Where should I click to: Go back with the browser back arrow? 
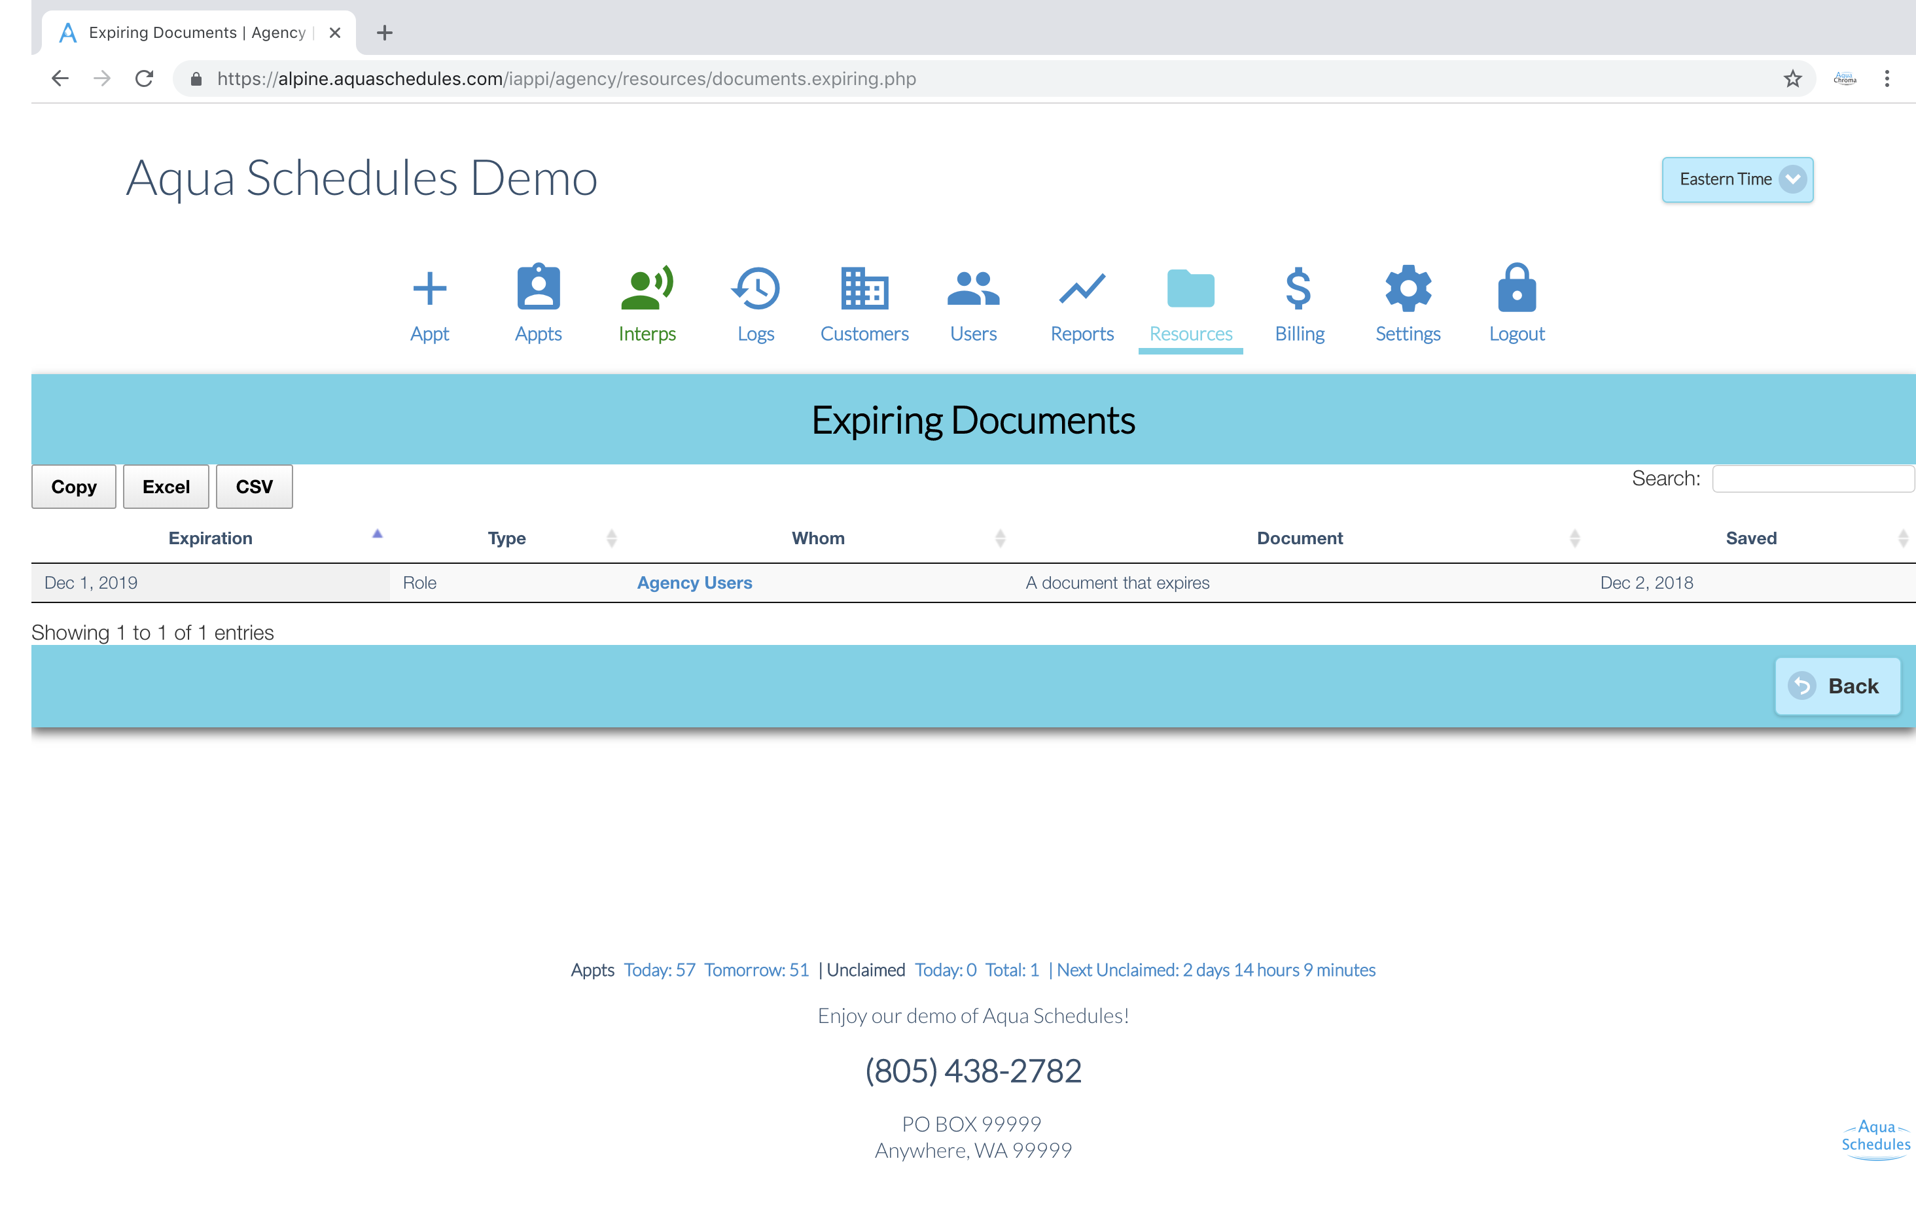(x=60, y=78)
